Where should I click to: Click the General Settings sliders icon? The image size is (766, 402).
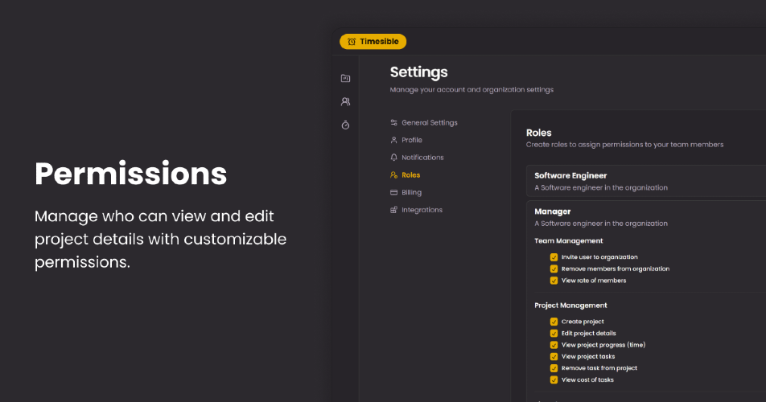point(393,122)
